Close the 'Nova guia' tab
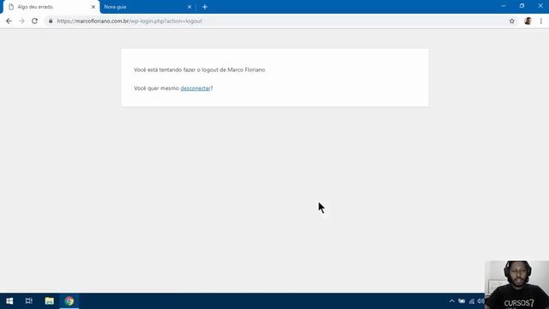Screen dimensions: 549x309 [190, 7]
